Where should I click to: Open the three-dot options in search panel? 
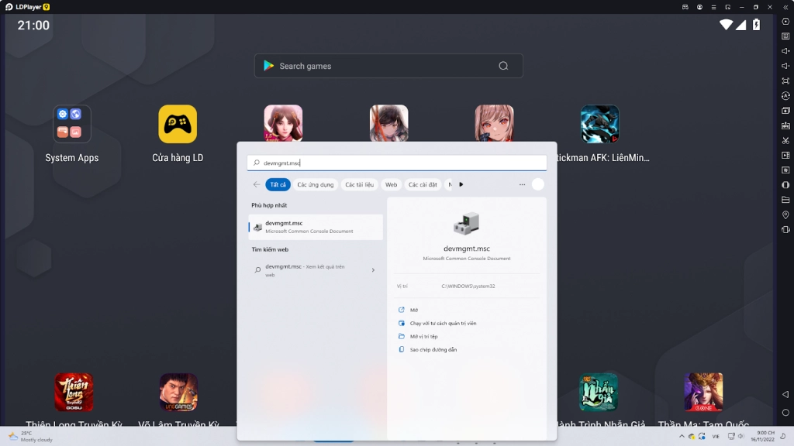pyautogui.click(x=522, y=184)
